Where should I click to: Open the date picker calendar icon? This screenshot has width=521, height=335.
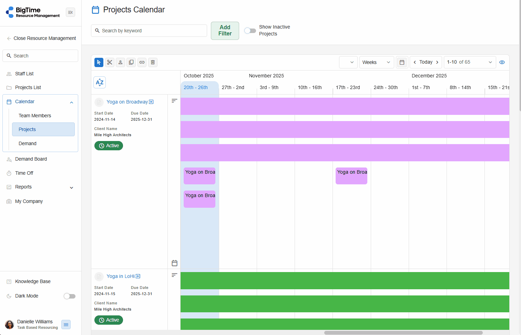402,62
